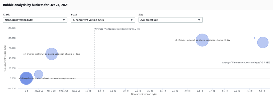Click the -25.00% Y-axis tick label
This screenshot has height=101, width=273.
tap(12, 88)
